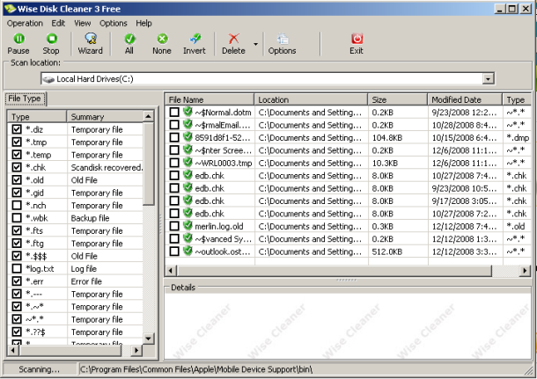Image resolution: width=537 pixels, height=379 pixels.
Task: Click results list scroll right arrow
Action: 525,271
